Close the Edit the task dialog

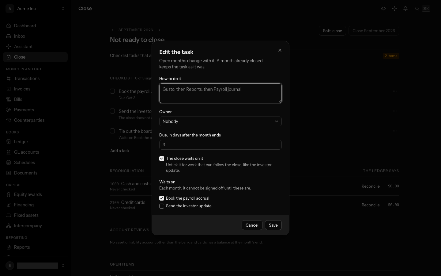[280, 50]
